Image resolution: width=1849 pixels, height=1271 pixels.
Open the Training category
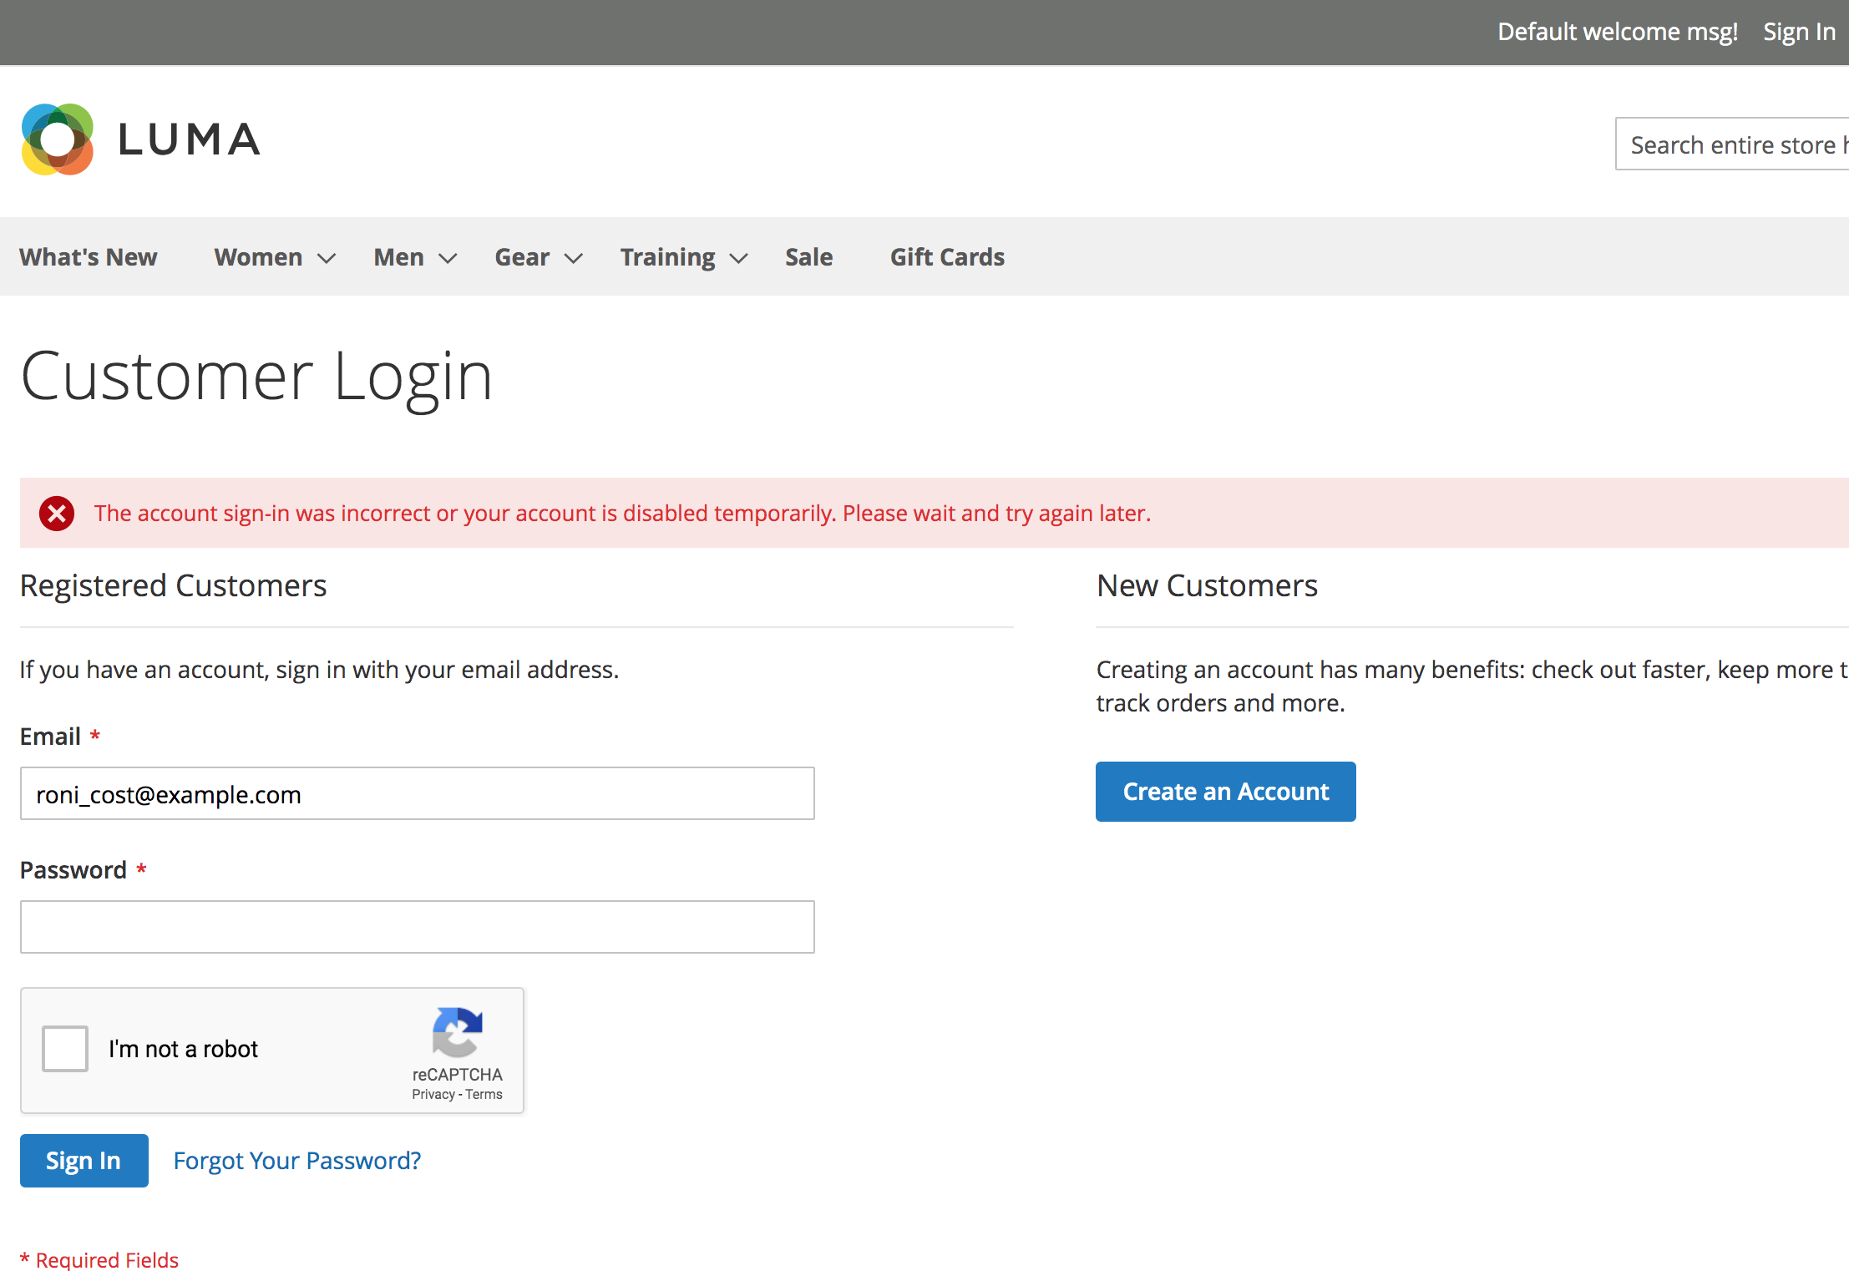[668, 256]
